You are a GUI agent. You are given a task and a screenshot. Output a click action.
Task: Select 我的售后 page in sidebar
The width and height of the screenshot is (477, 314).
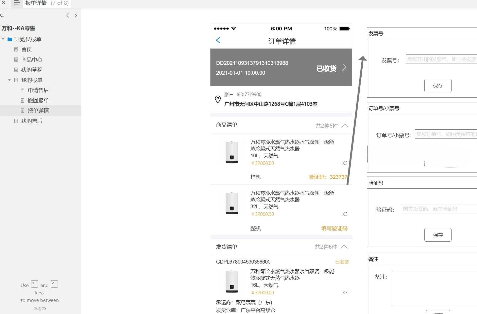pos(32,121)
